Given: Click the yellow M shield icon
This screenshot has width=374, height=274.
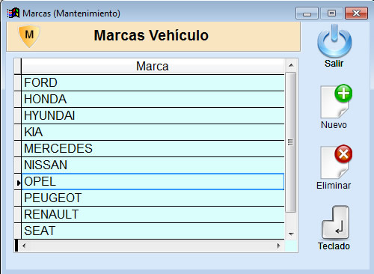Looking at the screenshot, I should [x=29, y=36].
